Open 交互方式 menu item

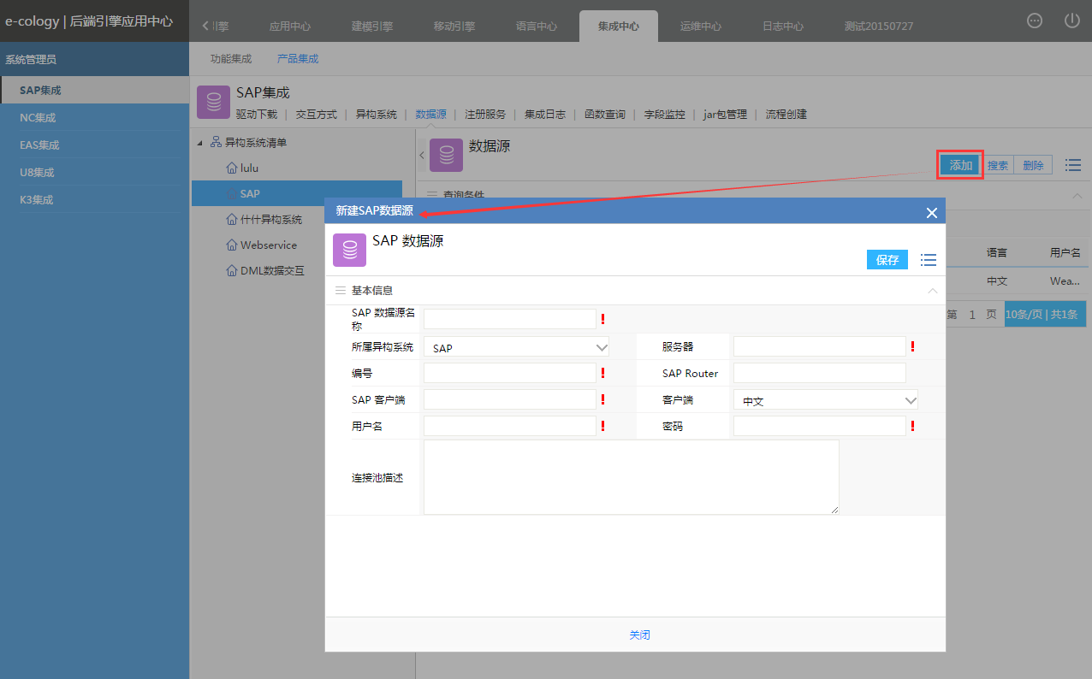(317, 115)
